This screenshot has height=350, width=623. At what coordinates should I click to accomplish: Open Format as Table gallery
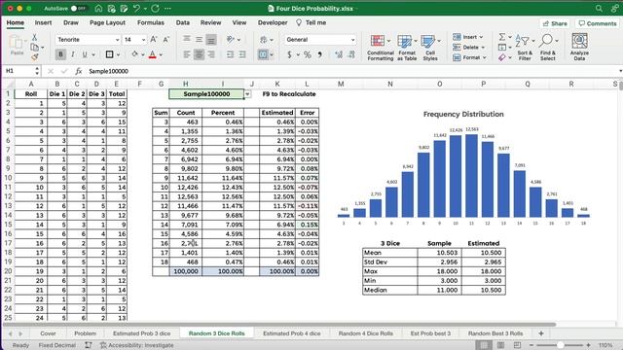[407, 48]
